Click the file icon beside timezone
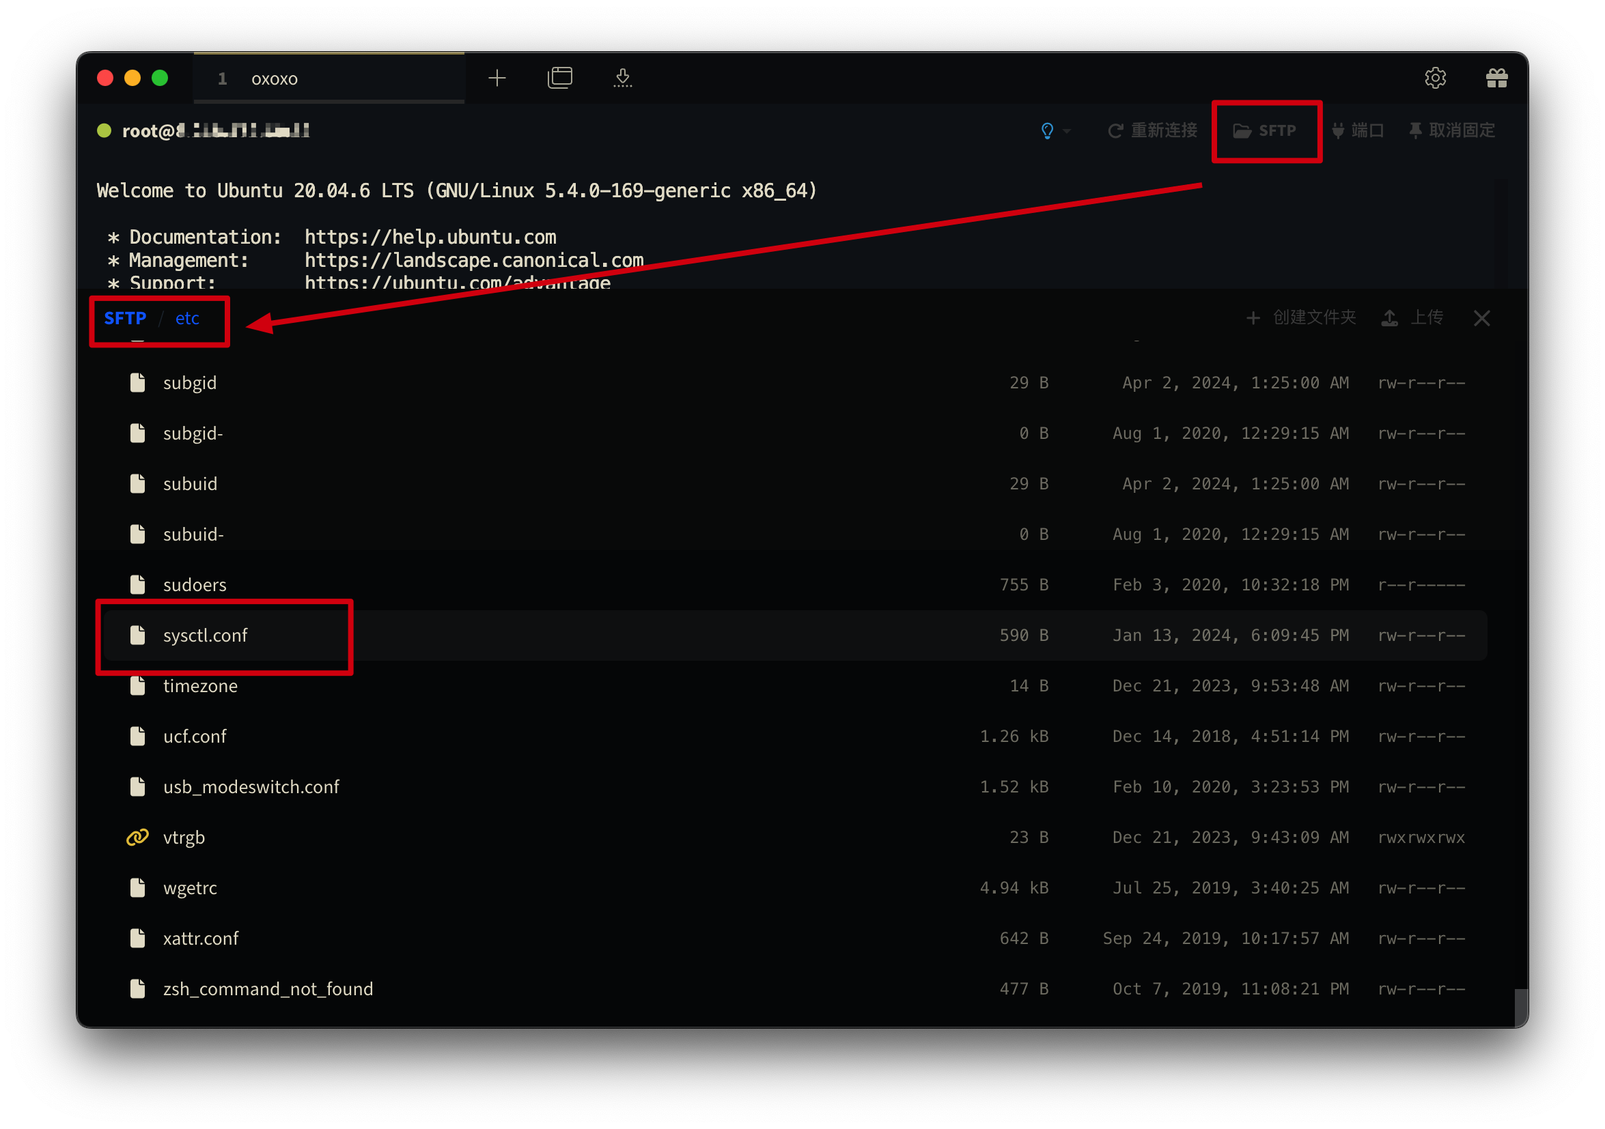Viewport: 1605px width, 1129px height. [x=138, y=686]
